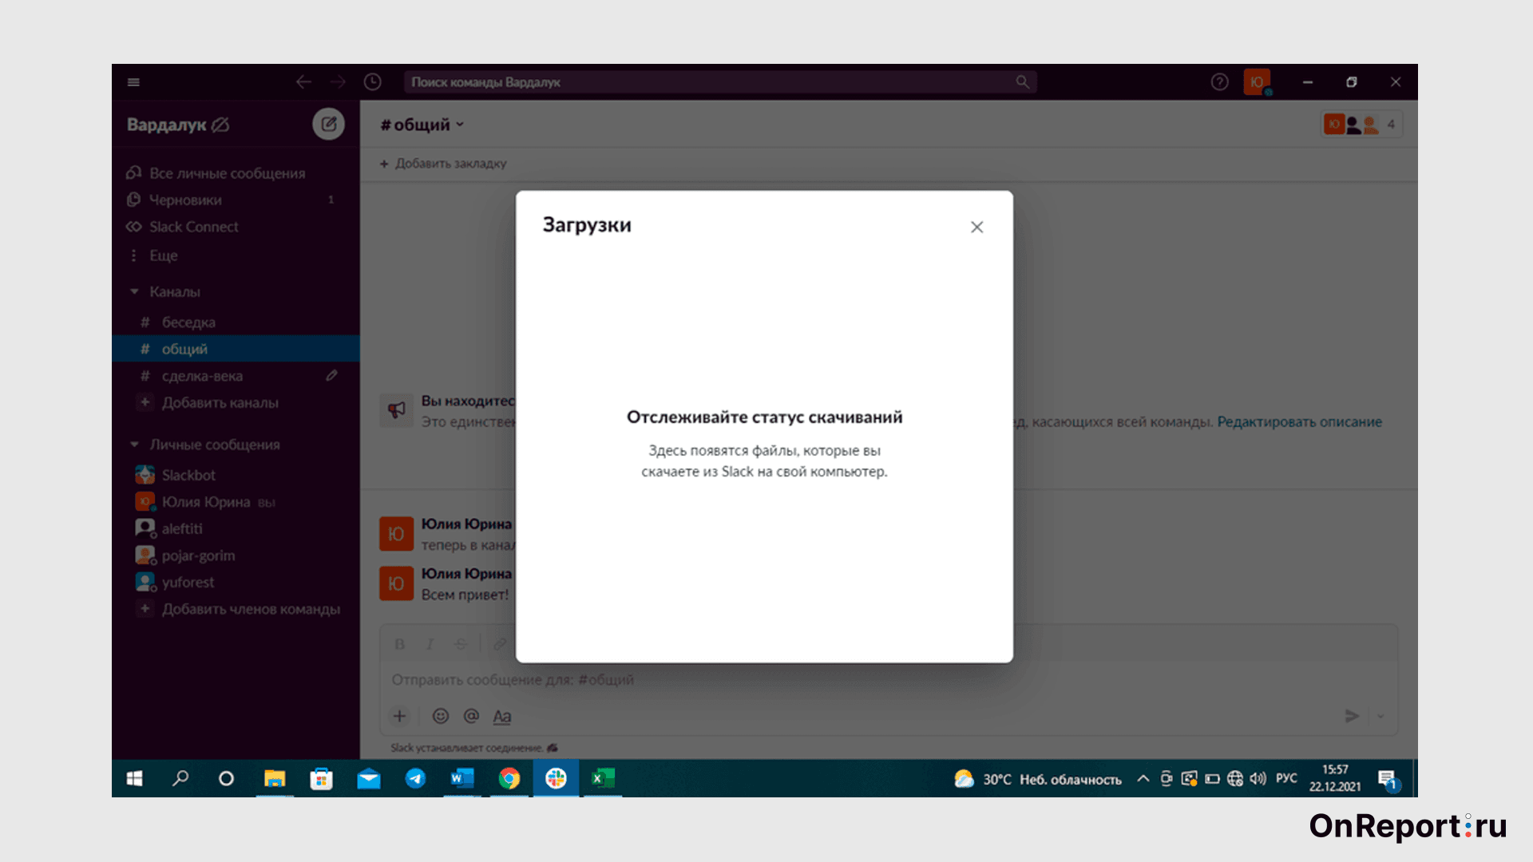This screenshot has width=1533, height=862.
Task: Open Telegram from taskbar
Action: pyautogui.click(x=415, y=778)
